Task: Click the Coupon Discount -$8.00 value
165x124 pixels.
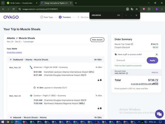Action: tap(155, 47)
